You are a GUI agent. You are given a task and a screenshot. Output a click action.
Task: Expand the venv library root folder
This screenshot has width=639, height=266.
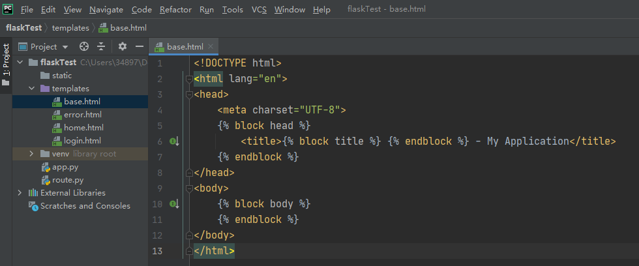point(32,154)
